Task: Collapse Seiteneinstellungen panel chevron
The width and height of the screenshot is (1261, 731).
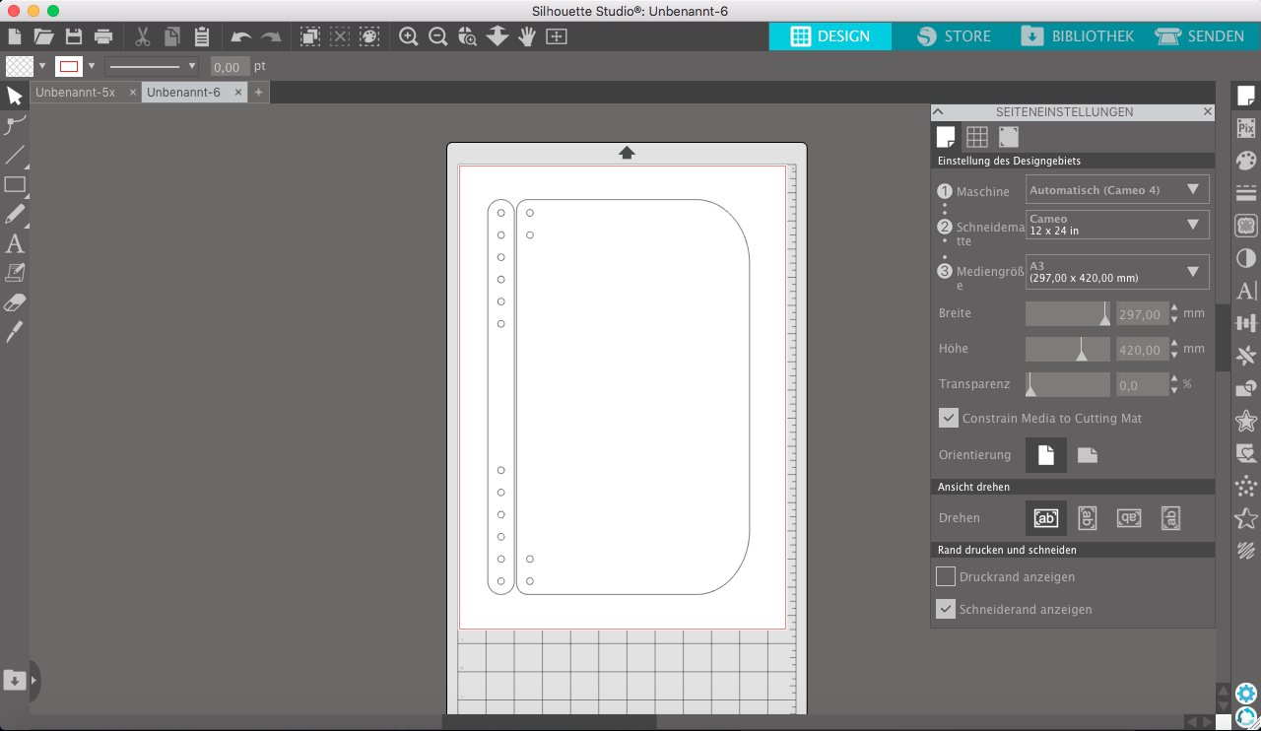Action: [x=939, y=112]
